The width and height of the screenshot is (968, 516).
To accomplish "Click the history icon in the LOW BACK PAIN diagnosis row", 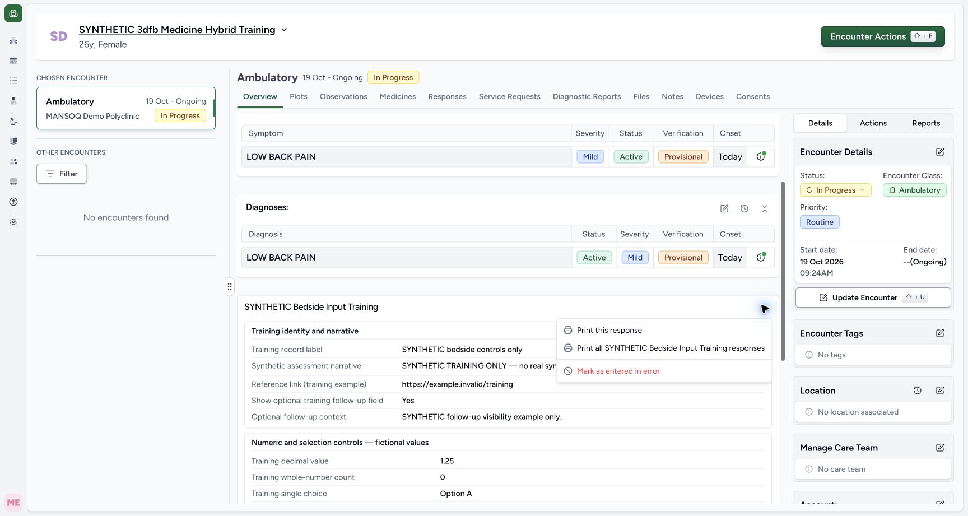I will [761, 257].
